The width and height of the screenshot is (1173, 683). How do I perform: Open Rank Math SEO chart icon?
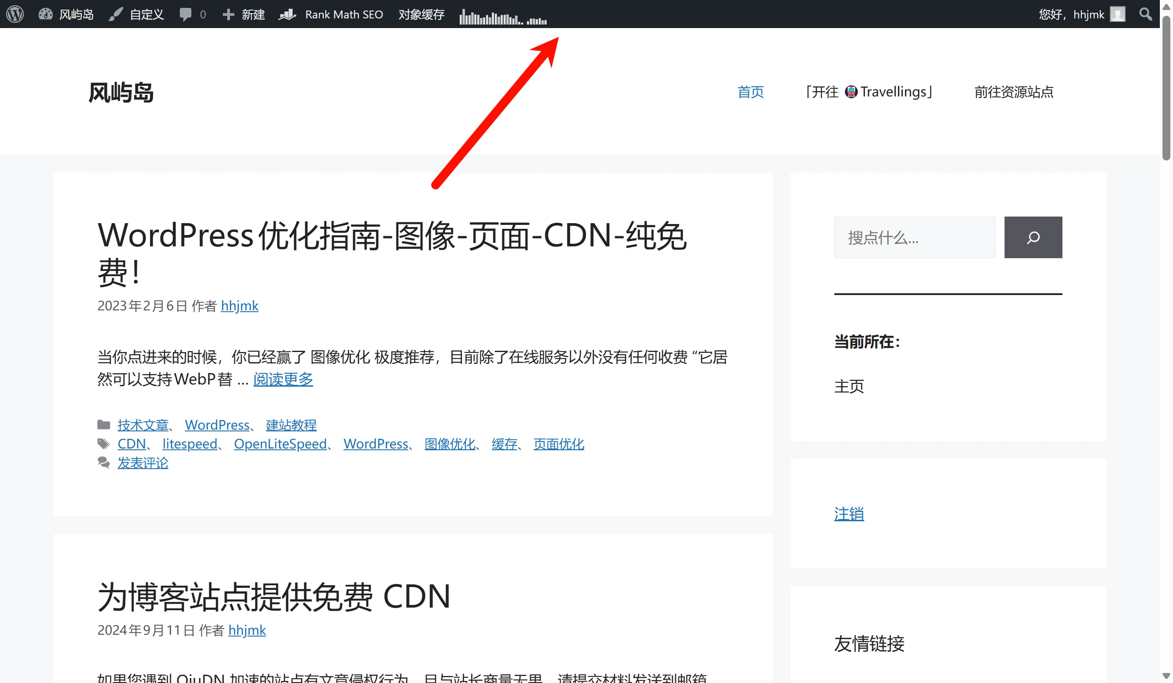[x=287, y=14]
